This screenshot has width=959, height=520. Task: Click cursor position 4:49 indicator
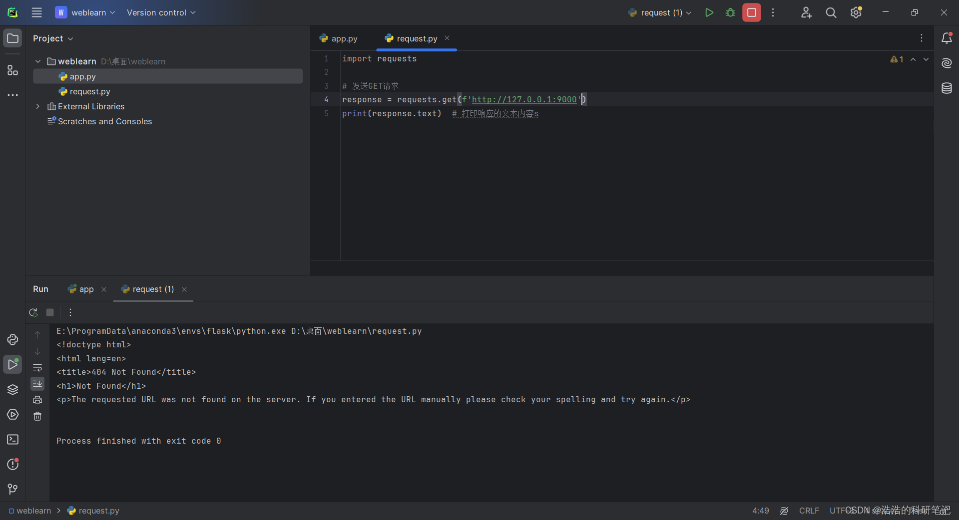click(x=761, y=511)
